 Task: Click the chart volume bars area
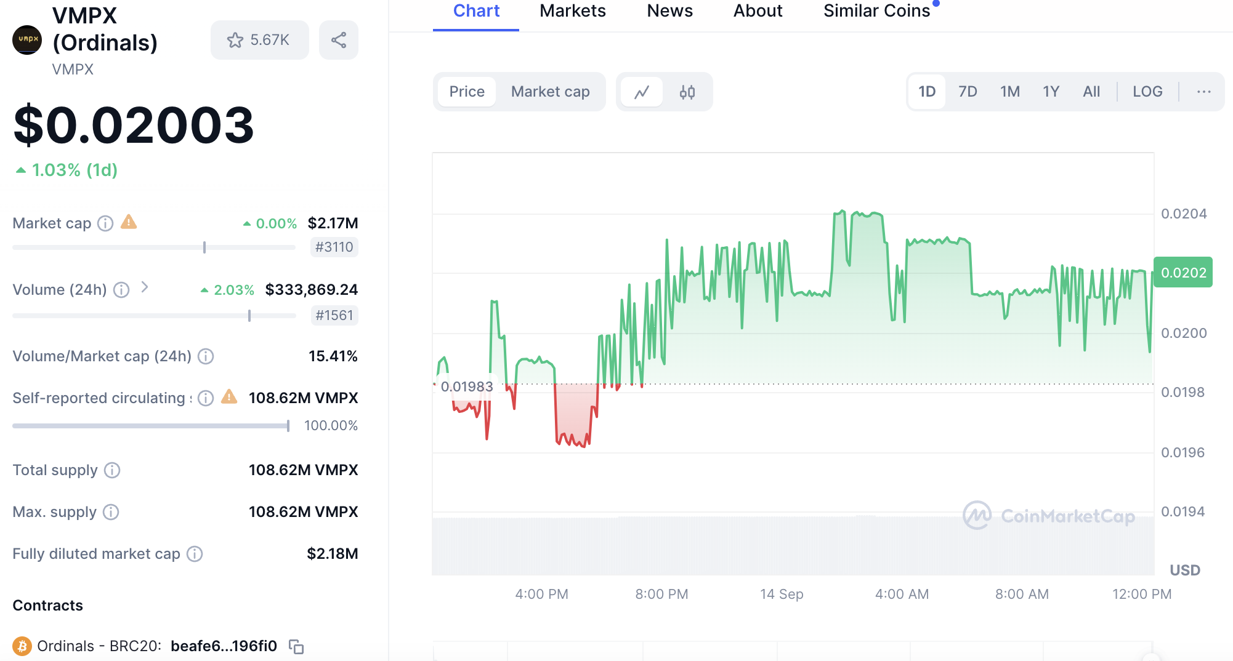793,546
